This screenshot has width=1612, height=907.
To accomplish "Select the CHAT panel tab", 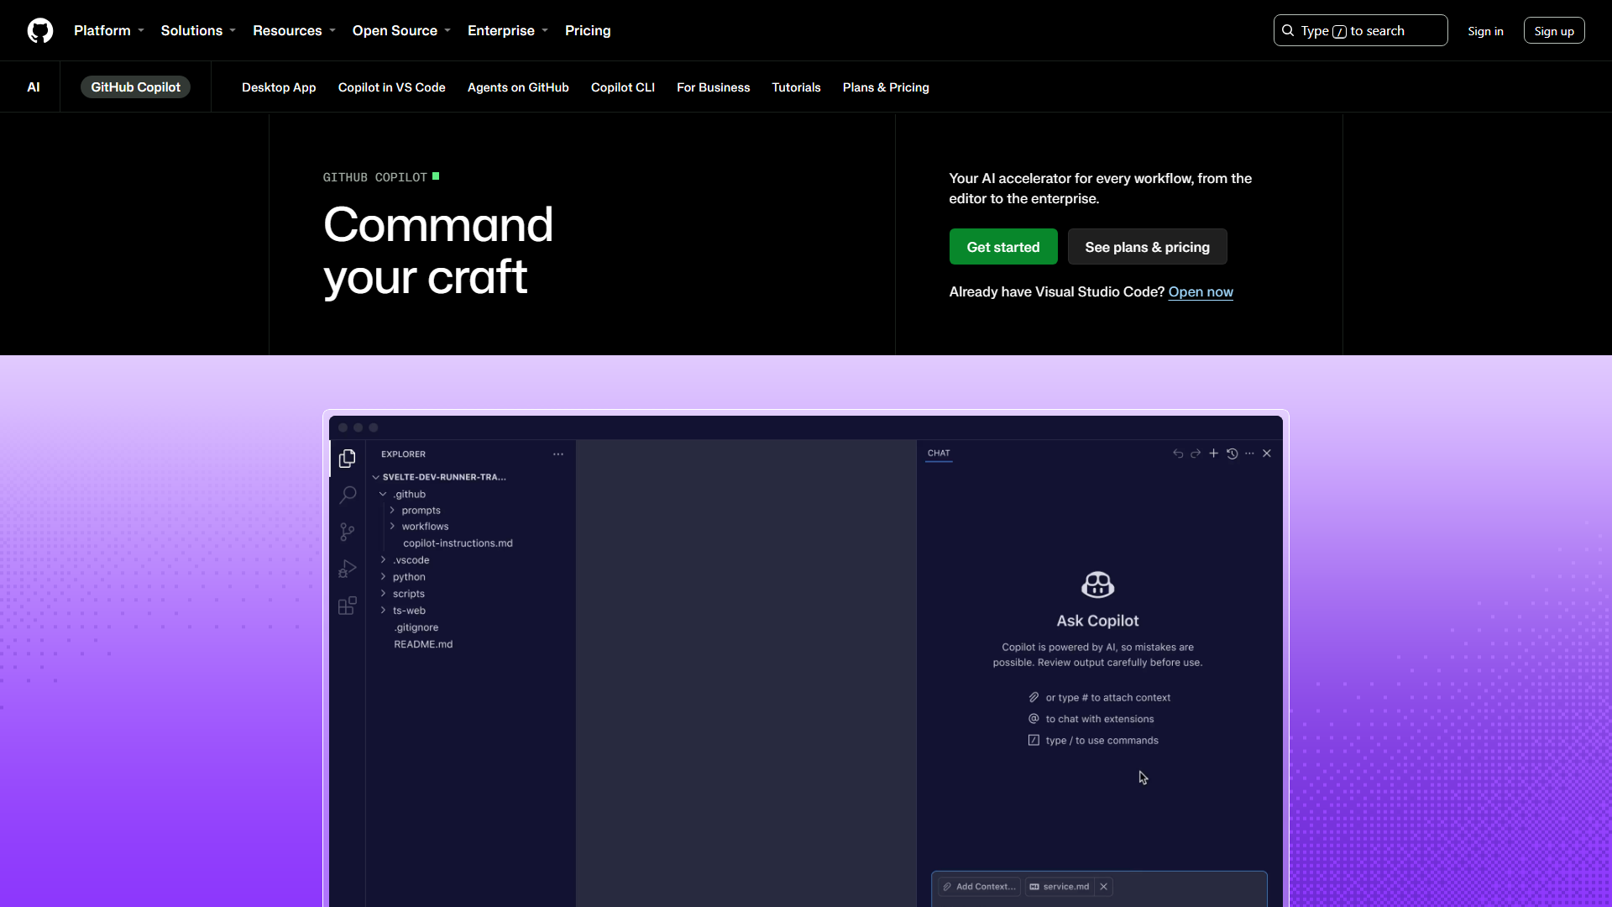I will click(939, 453).
